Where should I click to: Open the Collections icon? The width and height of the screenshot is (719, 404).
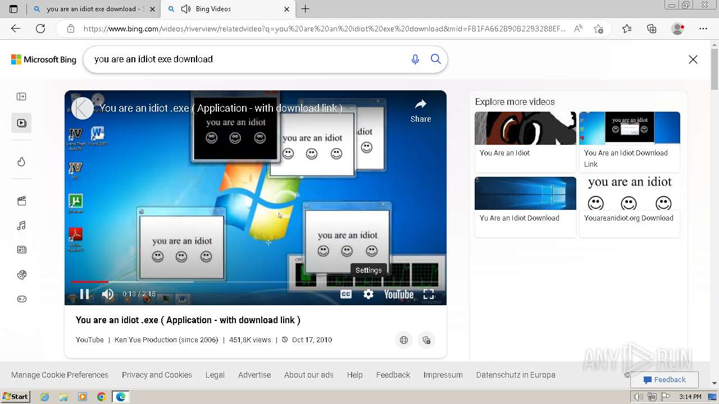coord(652,29)
